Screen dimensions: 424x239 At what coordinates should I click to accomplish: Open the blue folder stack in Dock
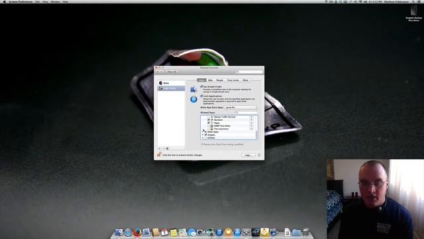(x=296, y=232)
